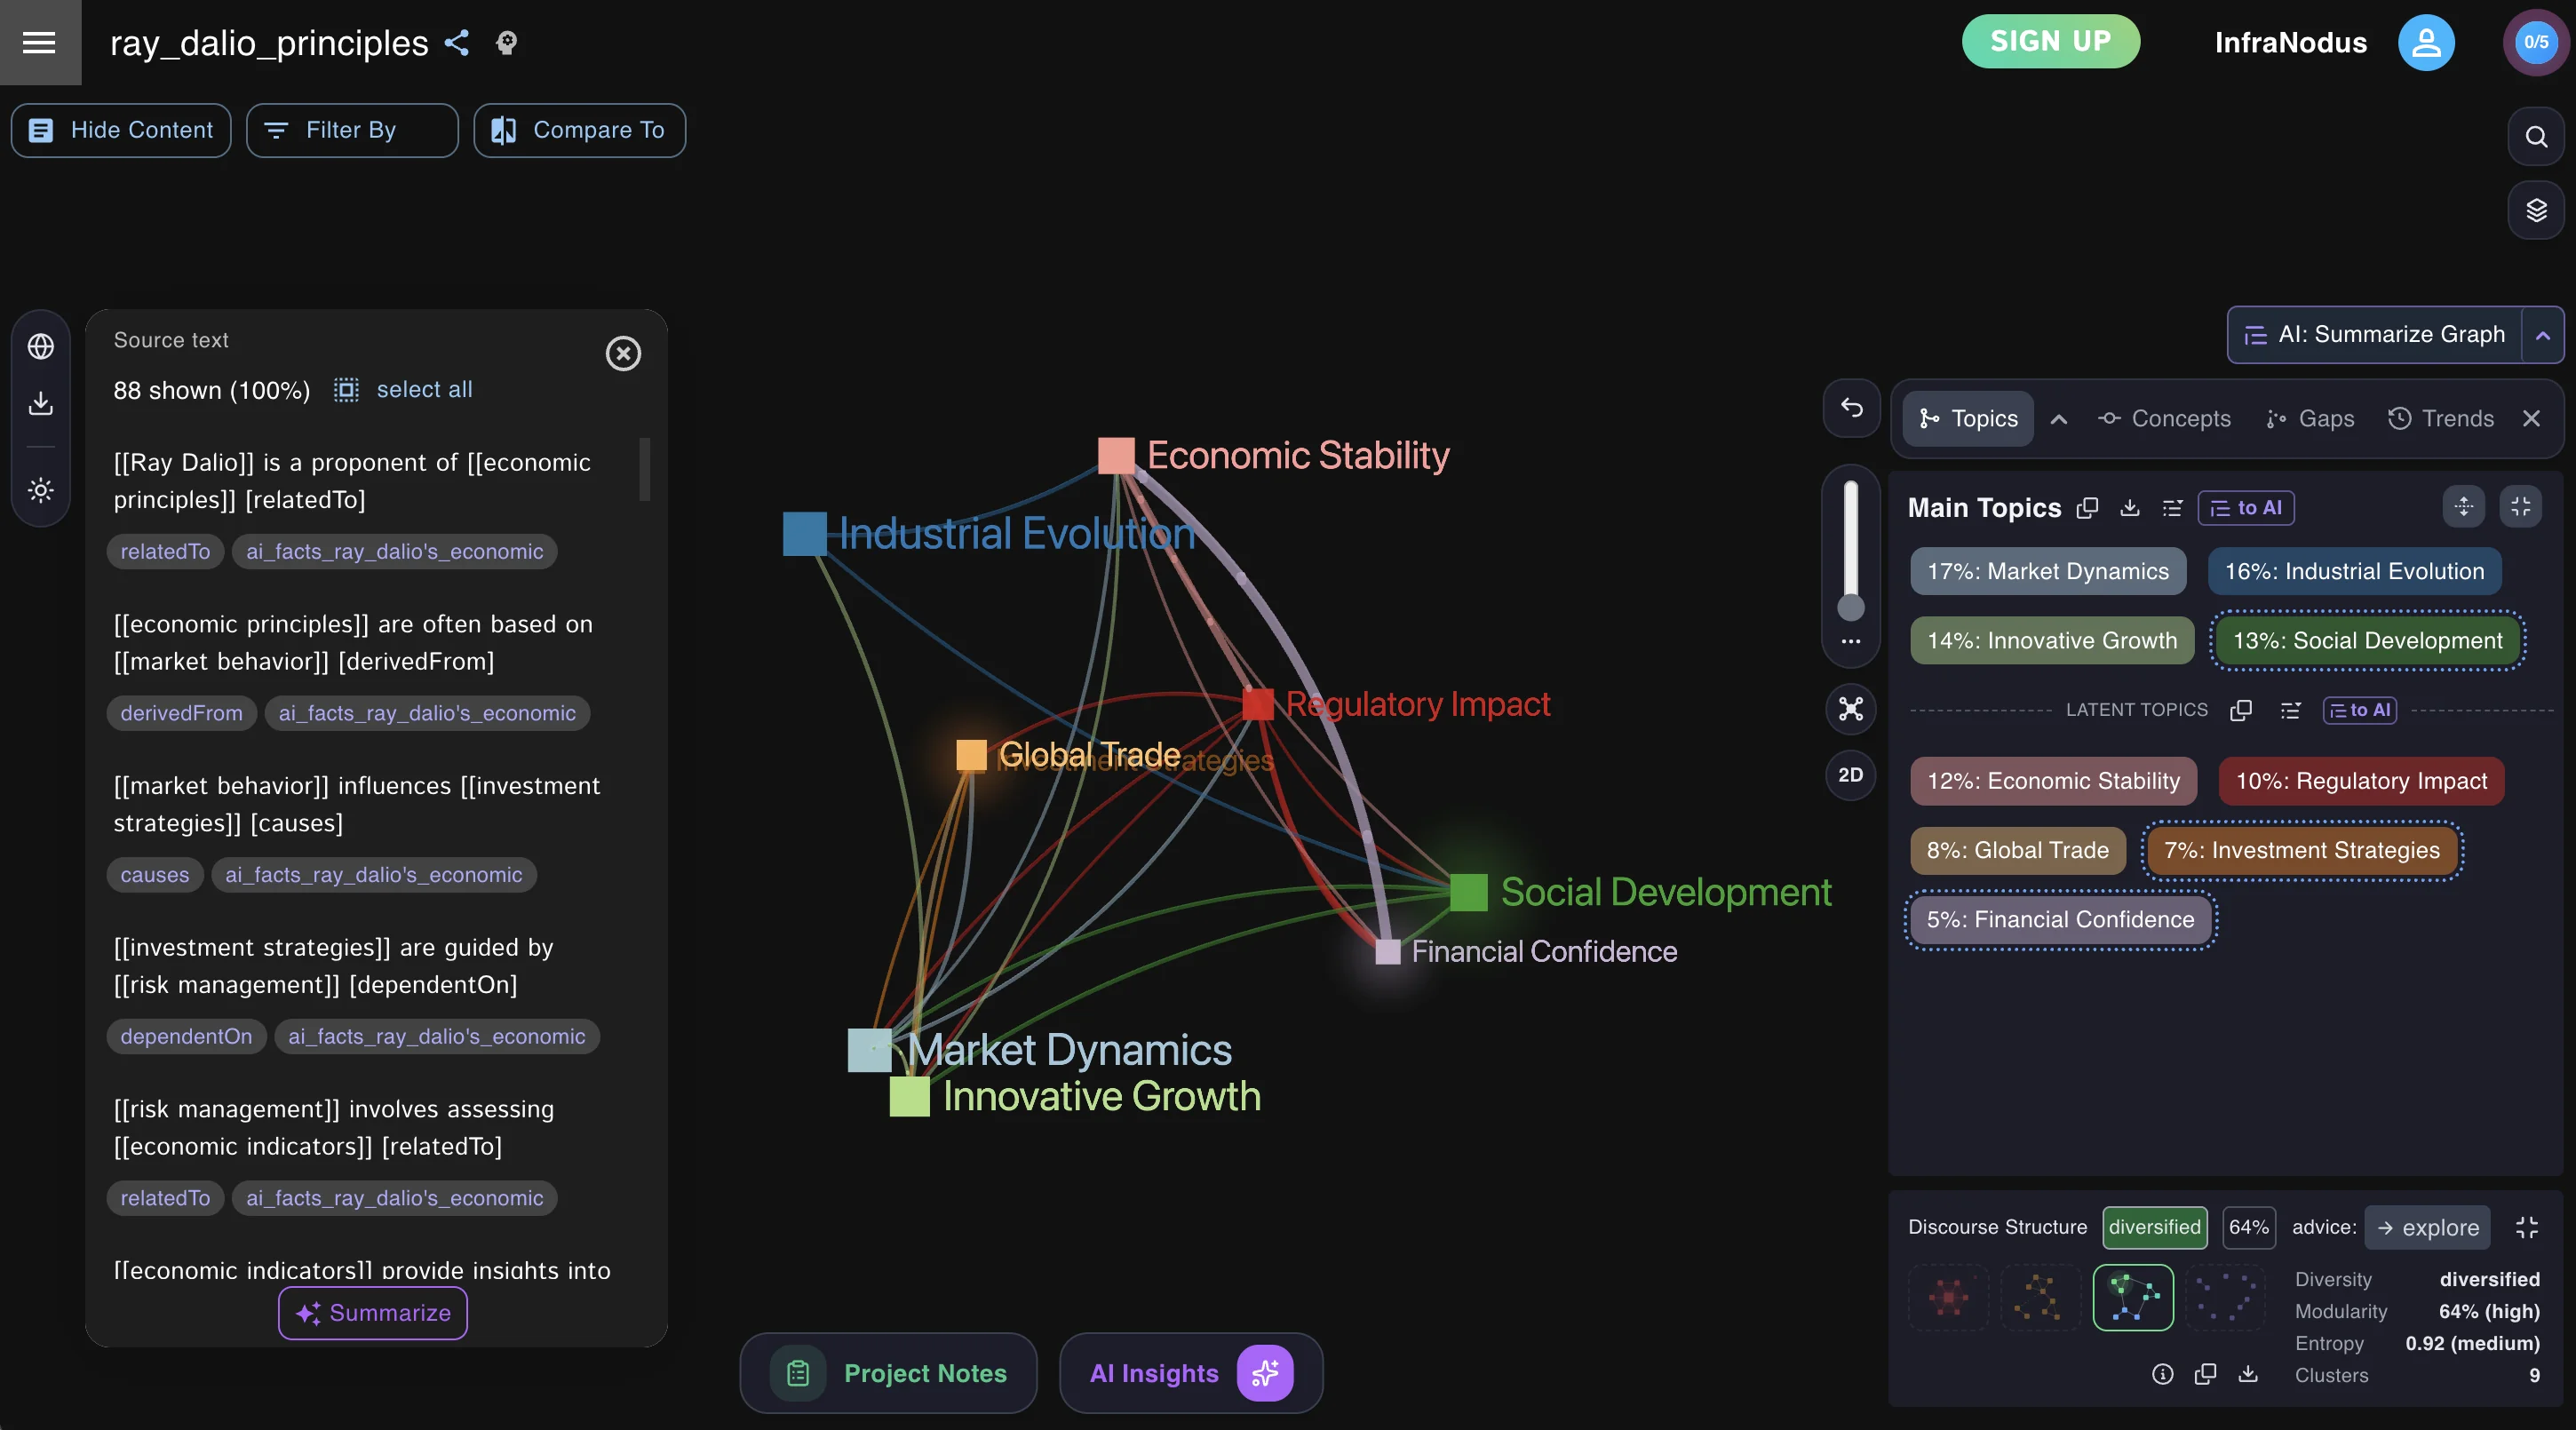Click the share graph icon
The height and width of the screenshot is (1430, 2576).
457,43
